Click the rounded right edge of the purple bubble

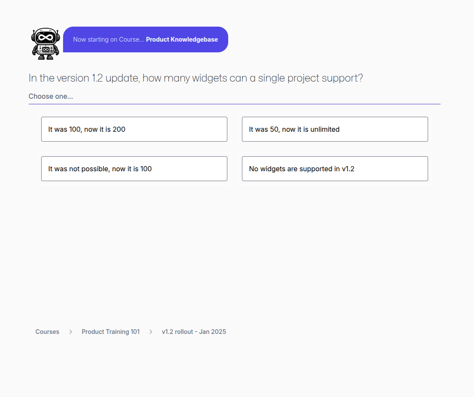[x=224, y=39]
